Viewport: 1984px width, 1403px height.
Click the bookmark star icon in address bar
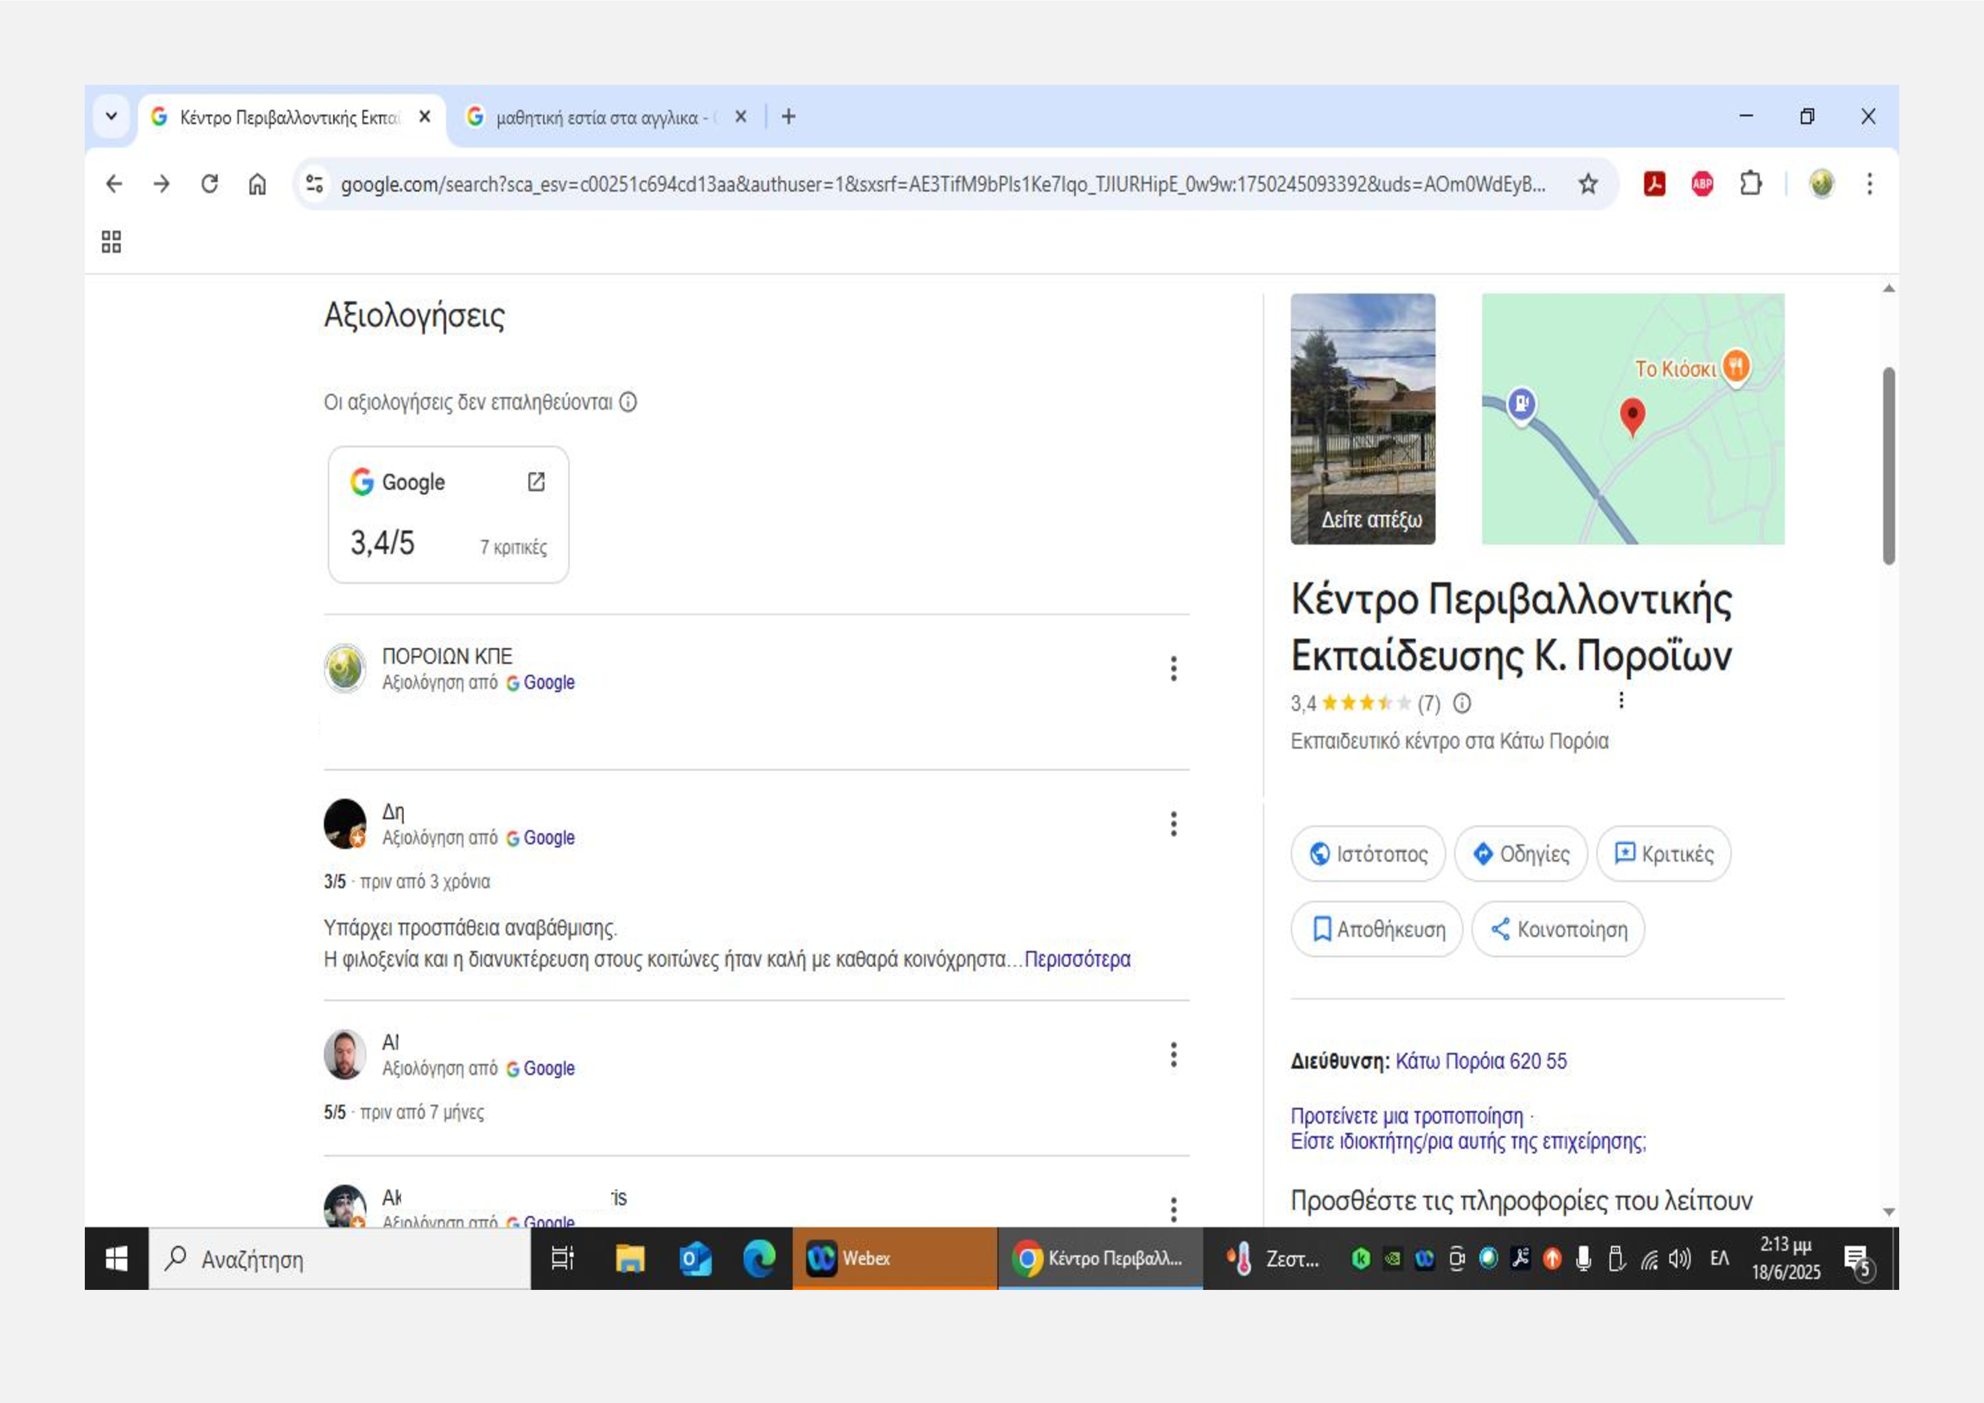(x=1588, y=184)
